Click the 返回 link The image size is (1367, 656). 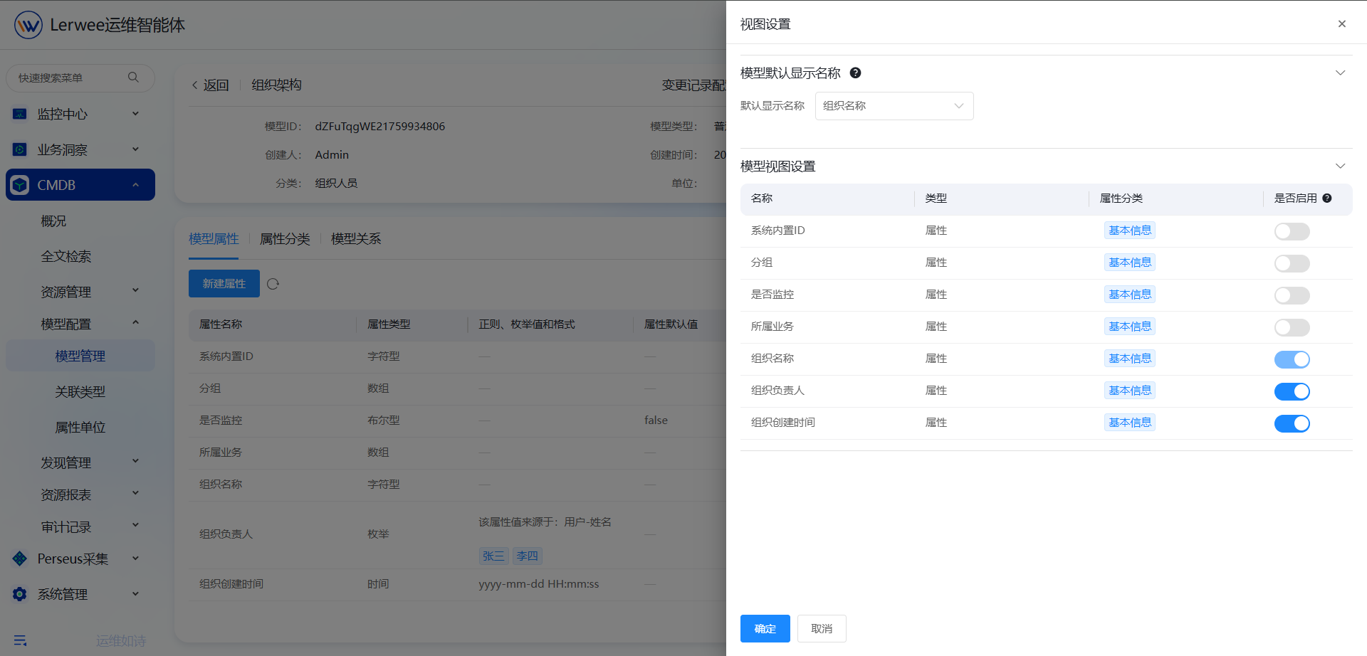pyautogui.click(x=216, y=85)
